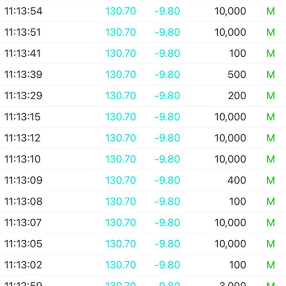The image size is (286, 286).
Task: Select the M flag on 11:13:29 row
Action: (x=270, y=96)
